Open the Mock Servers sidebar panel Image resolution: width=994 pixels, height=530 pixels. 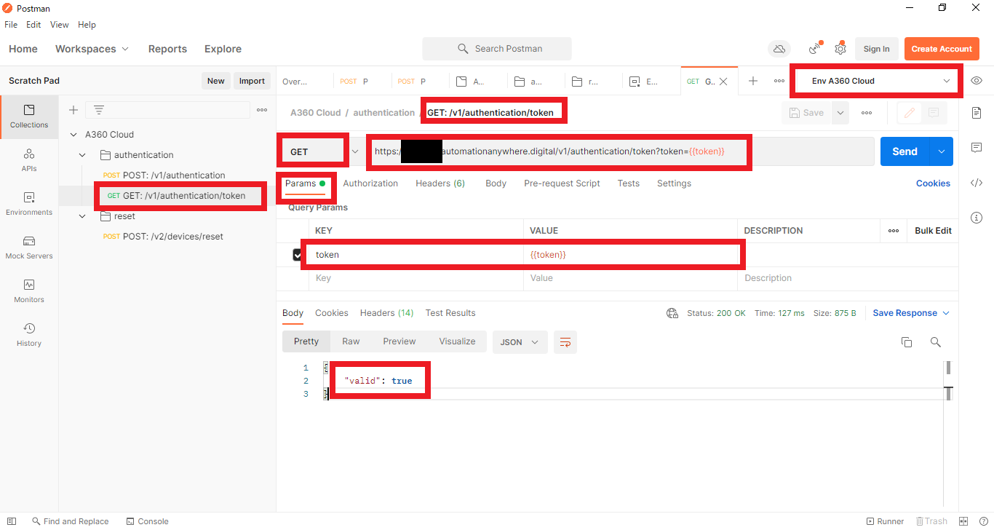coord(29,248)
